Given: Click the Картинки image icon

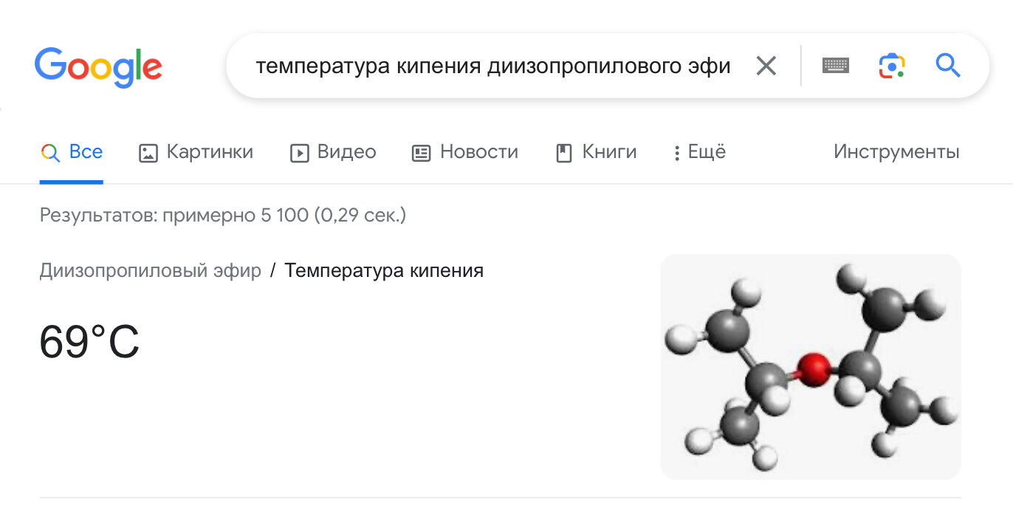Looking at the screenshot, I should [x=148, y=153].
